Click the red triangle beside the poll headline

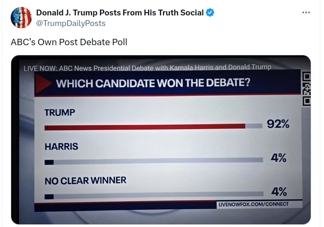point(45,84)
